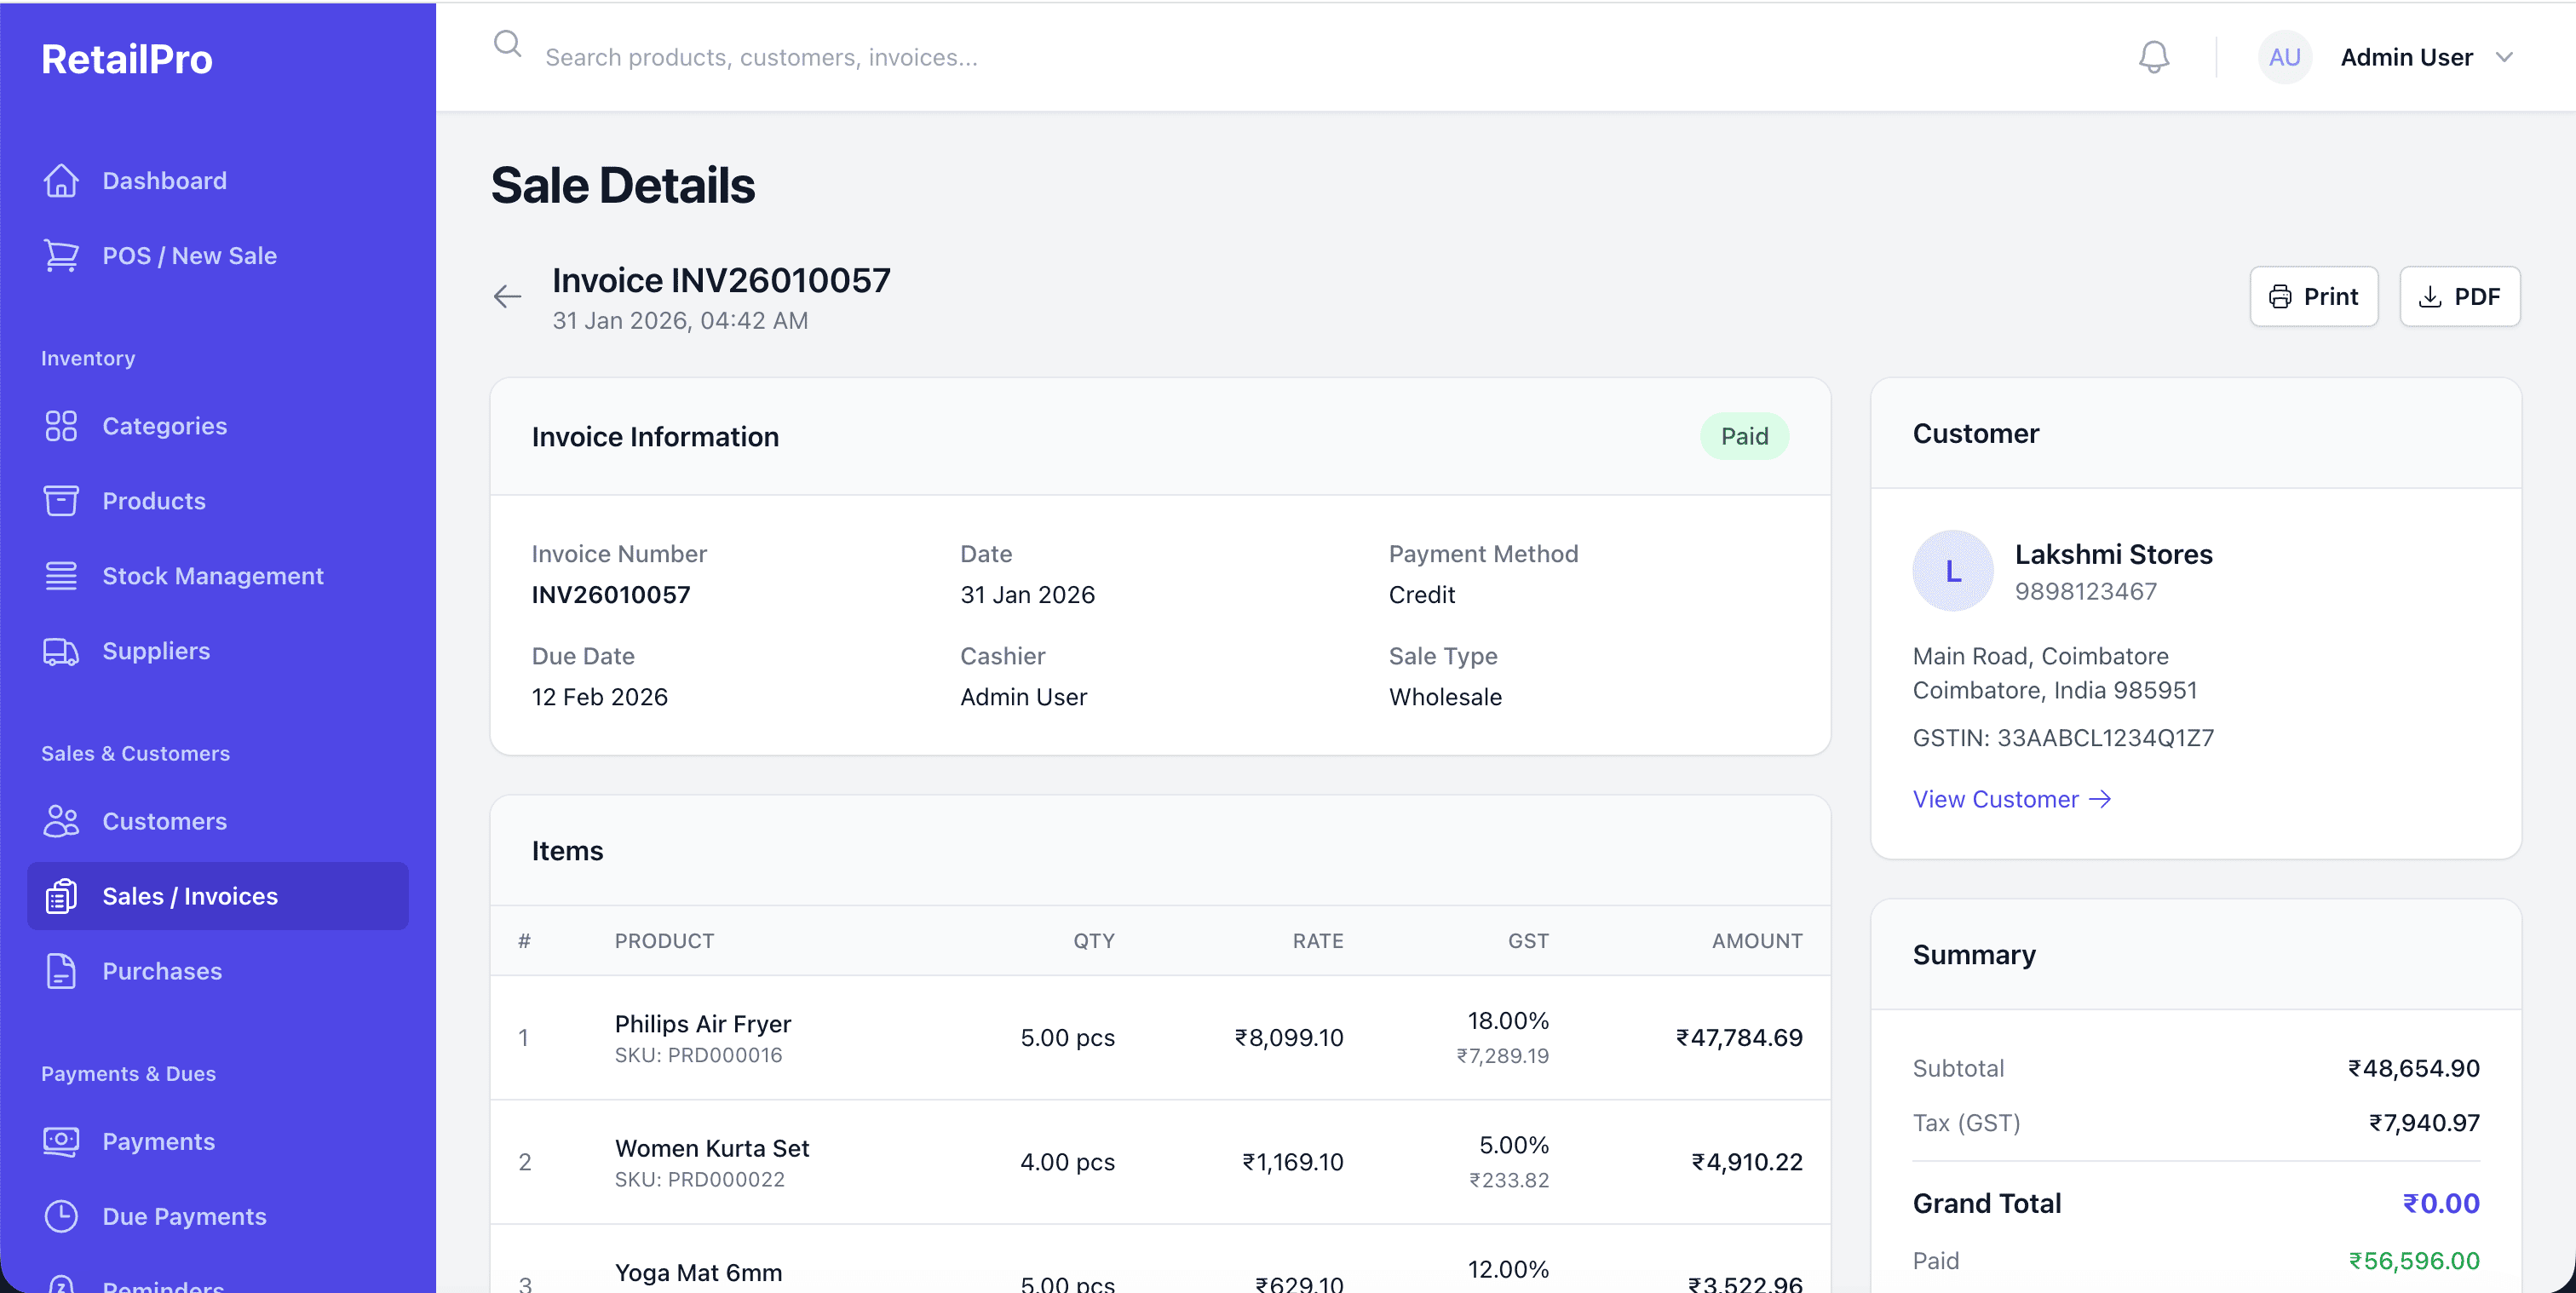This screenshot has height=1293, width=2576.
Task: Click the Due Payments clock icon
Action: [x=61, y=1216]
